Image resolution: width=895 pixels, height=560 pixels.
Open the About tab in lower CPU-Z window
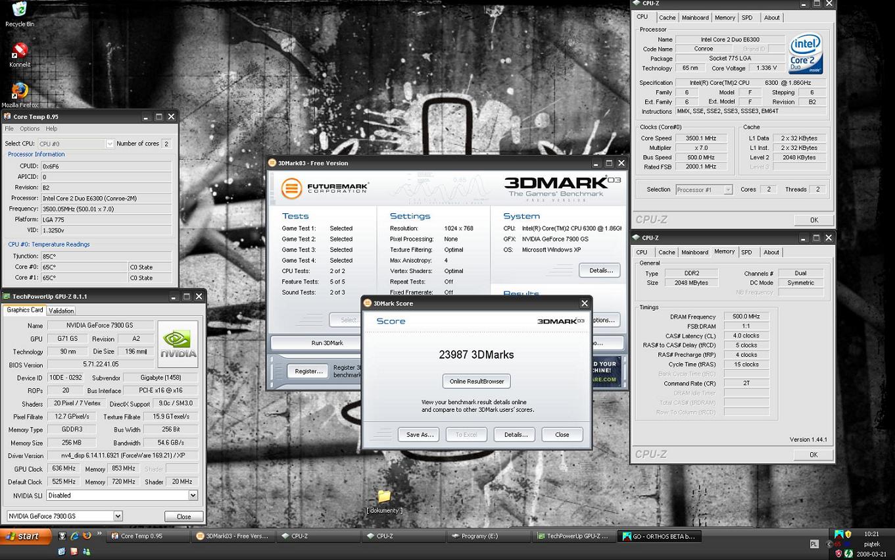tap(771, 252)
